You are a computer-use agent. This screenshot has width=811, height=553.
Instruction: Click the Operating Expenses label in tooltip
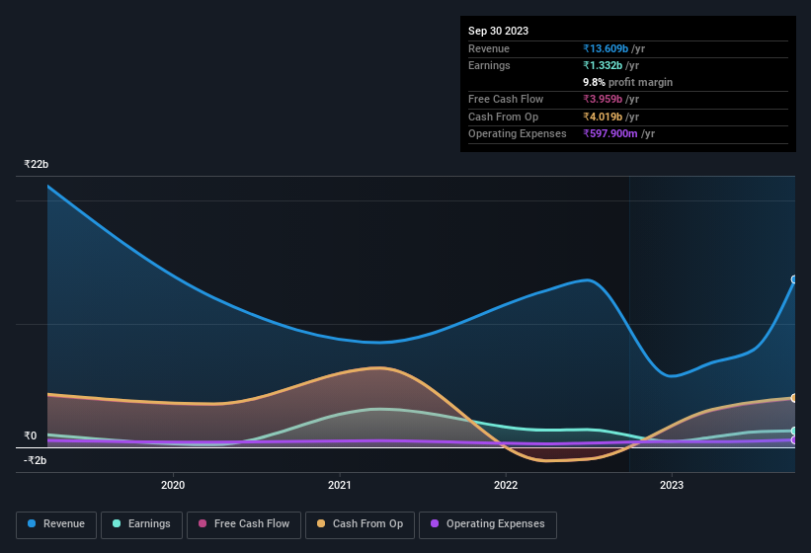point(518,133)
